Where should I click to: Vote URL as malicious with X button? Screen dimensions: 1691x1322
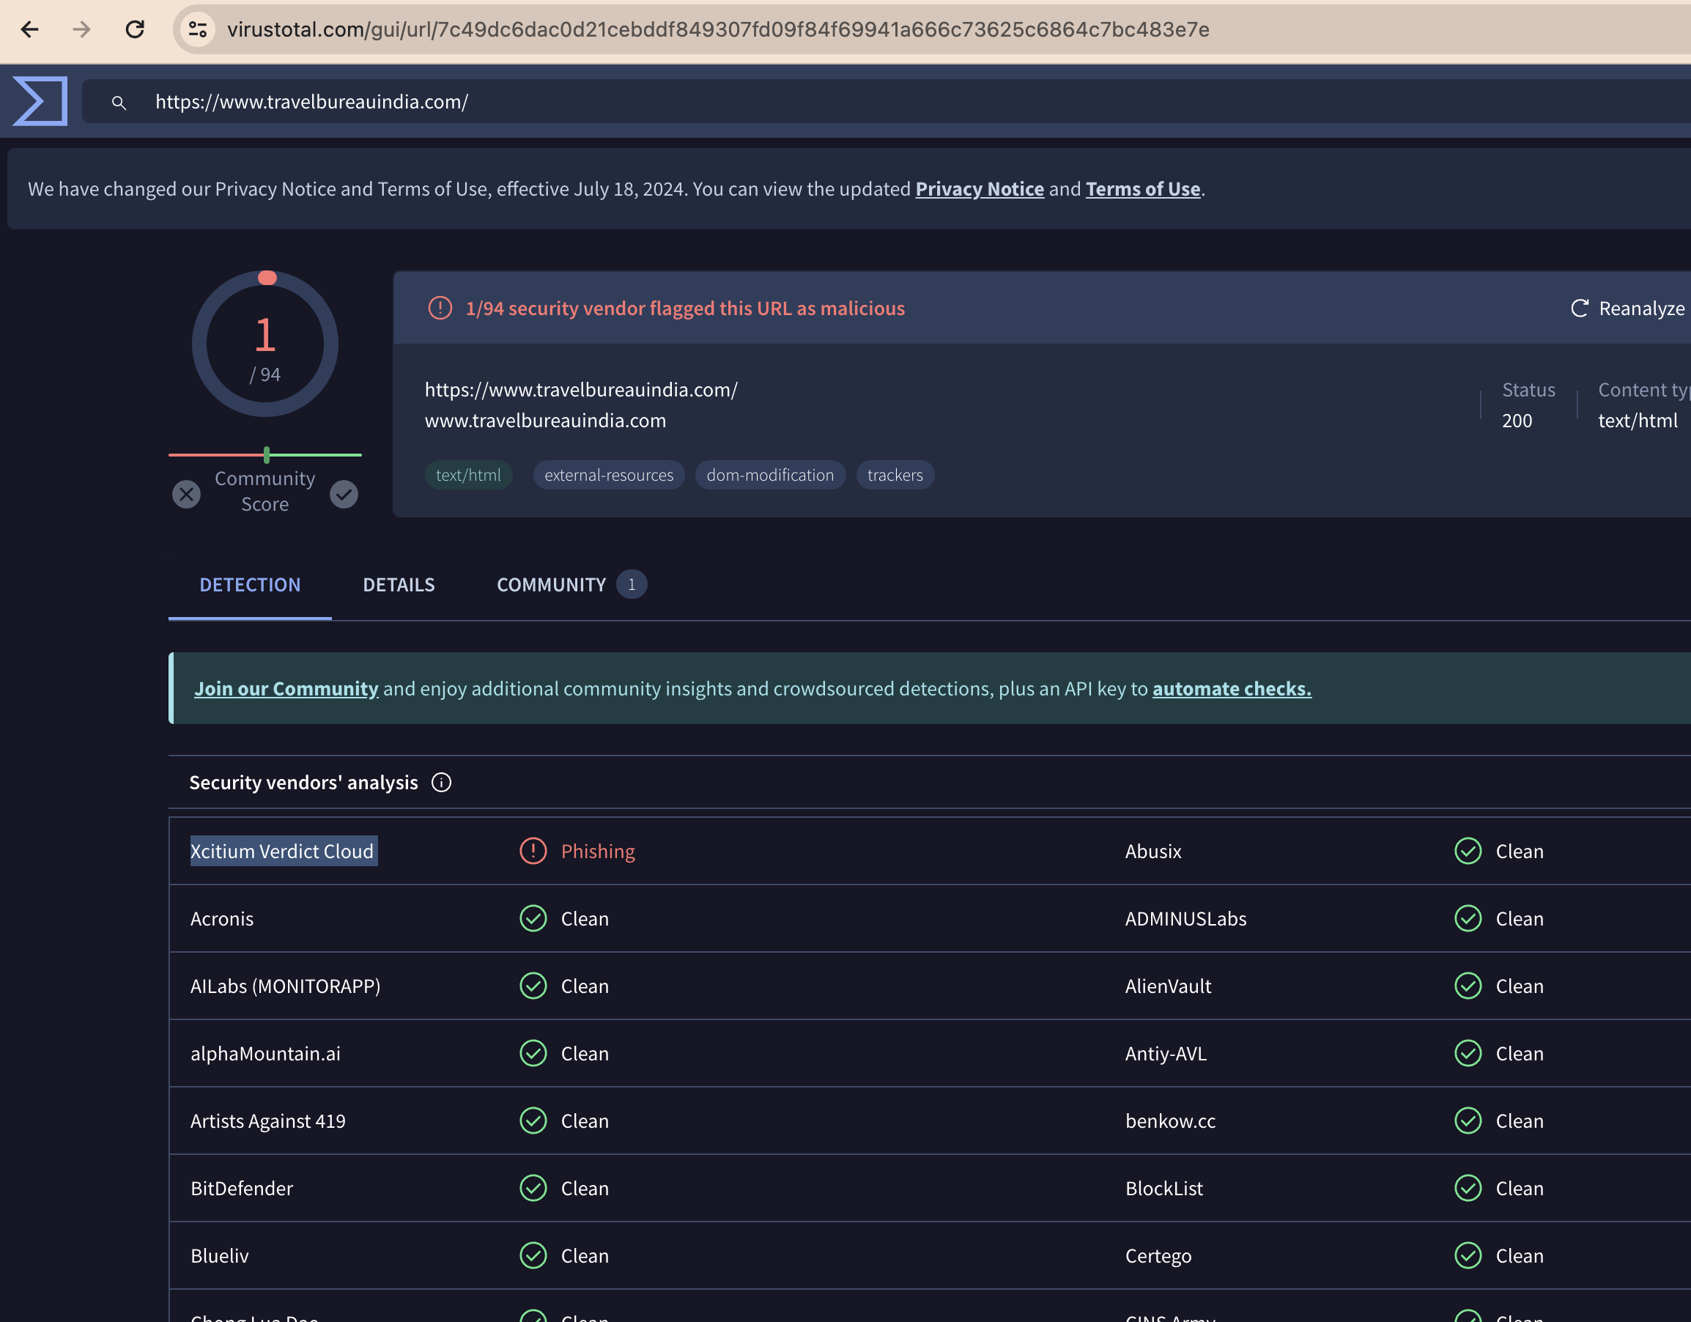(186, 494)
